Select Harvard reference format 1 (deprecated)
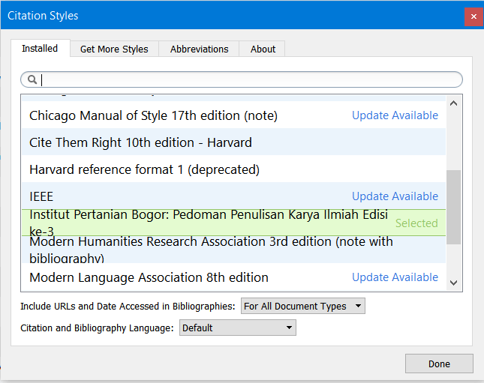Image resolution: width=484 pixels, height=383 pixels. [x=144, y=169]
